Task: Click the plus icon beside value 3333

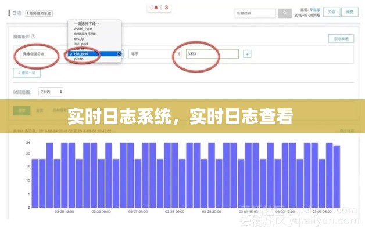Action: click(x=247, y=54)
